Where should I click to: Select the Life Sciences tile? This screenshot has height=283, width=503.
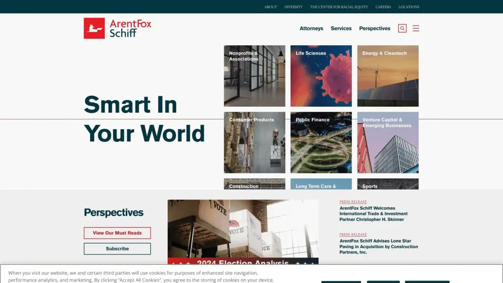coord(321,76)
